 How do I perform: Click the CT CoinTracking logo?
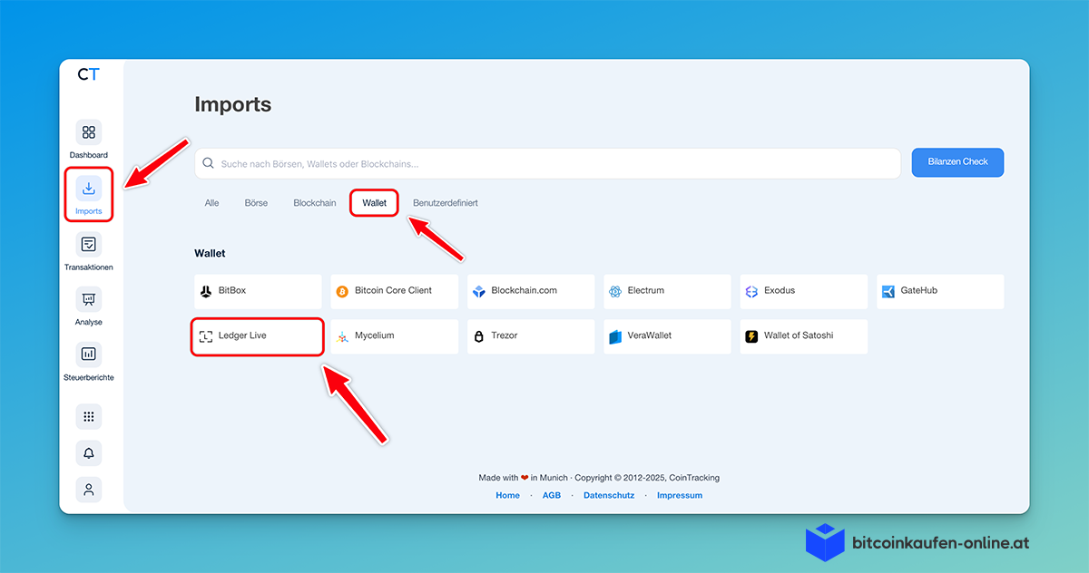tap(88, 74)
